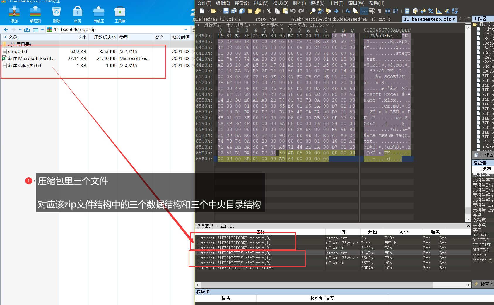Open the archive address bar dropdown

[x=186, y=30]
